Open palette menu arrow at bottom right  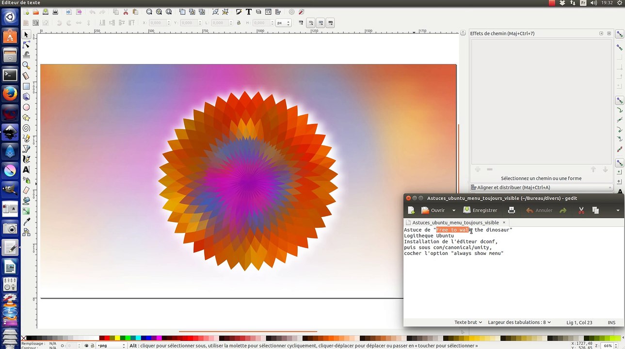click(622, 338)
